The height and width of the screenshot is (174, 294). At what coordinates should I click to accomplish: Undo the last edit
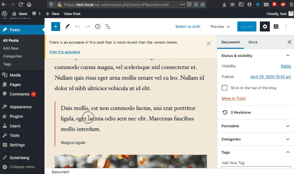click(77, 27)
